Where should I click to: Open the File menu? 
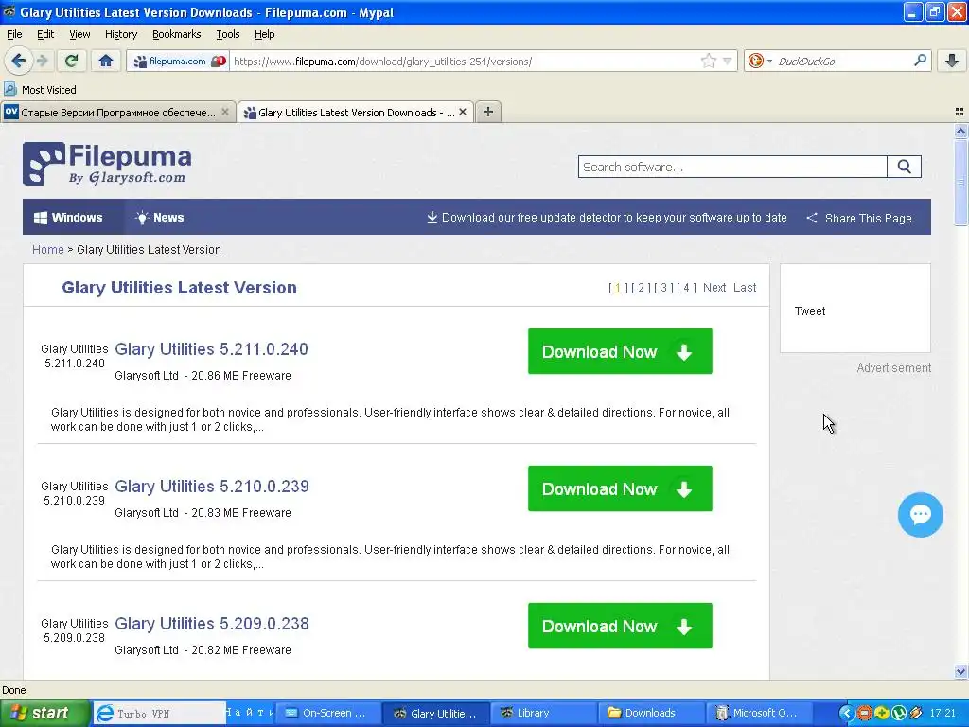click(14, 34)
